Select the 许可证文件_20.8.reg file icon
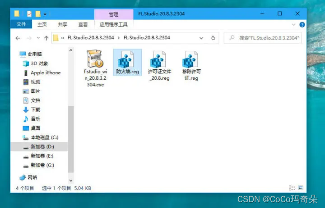This screenshot has height=208, width=325. coord(158,59)
